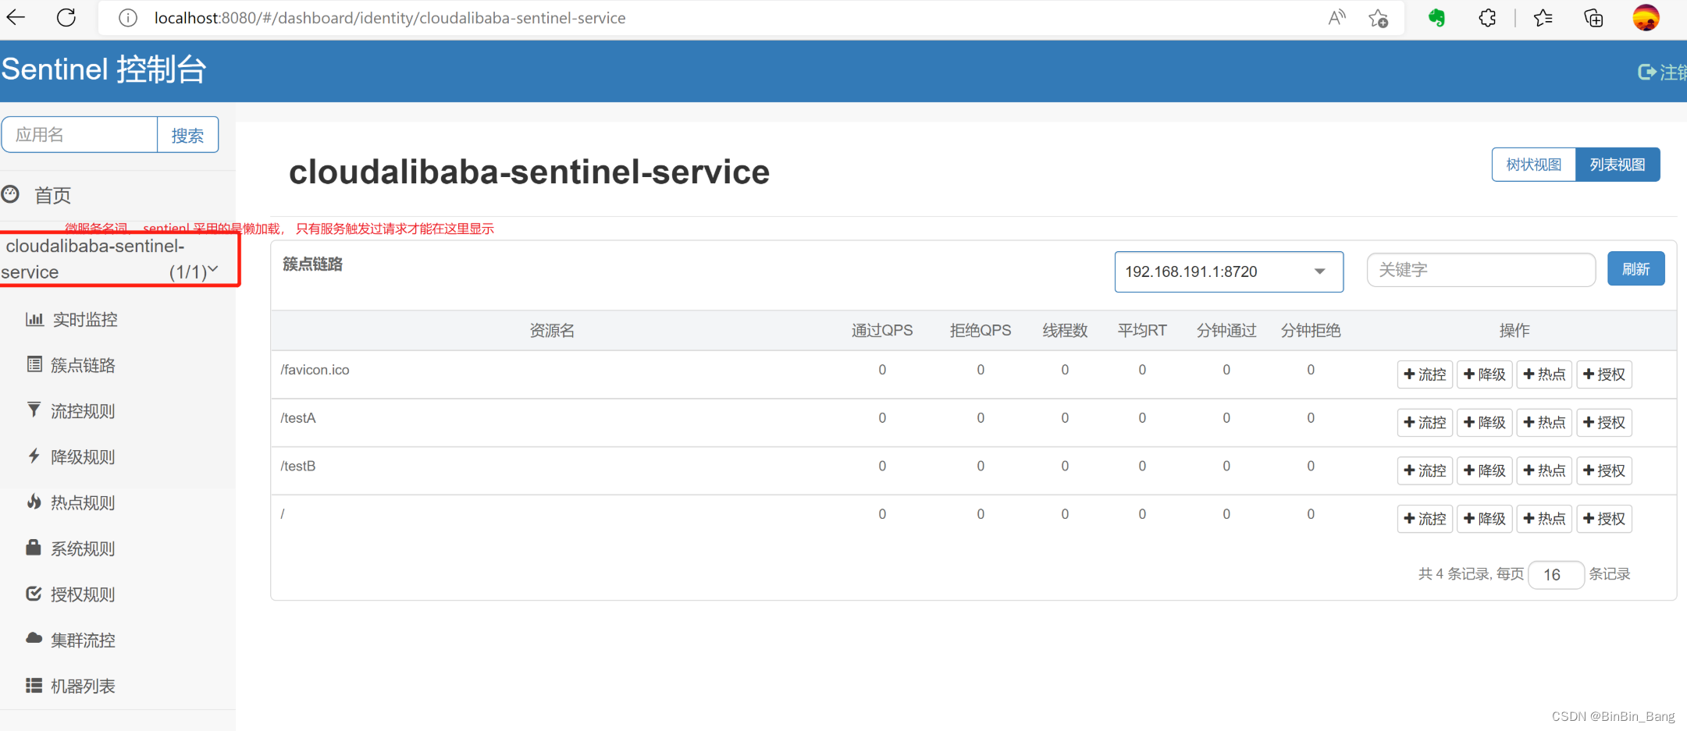Add 流控 rule for /testA
1687x731 pixels.
point(1425,423)
